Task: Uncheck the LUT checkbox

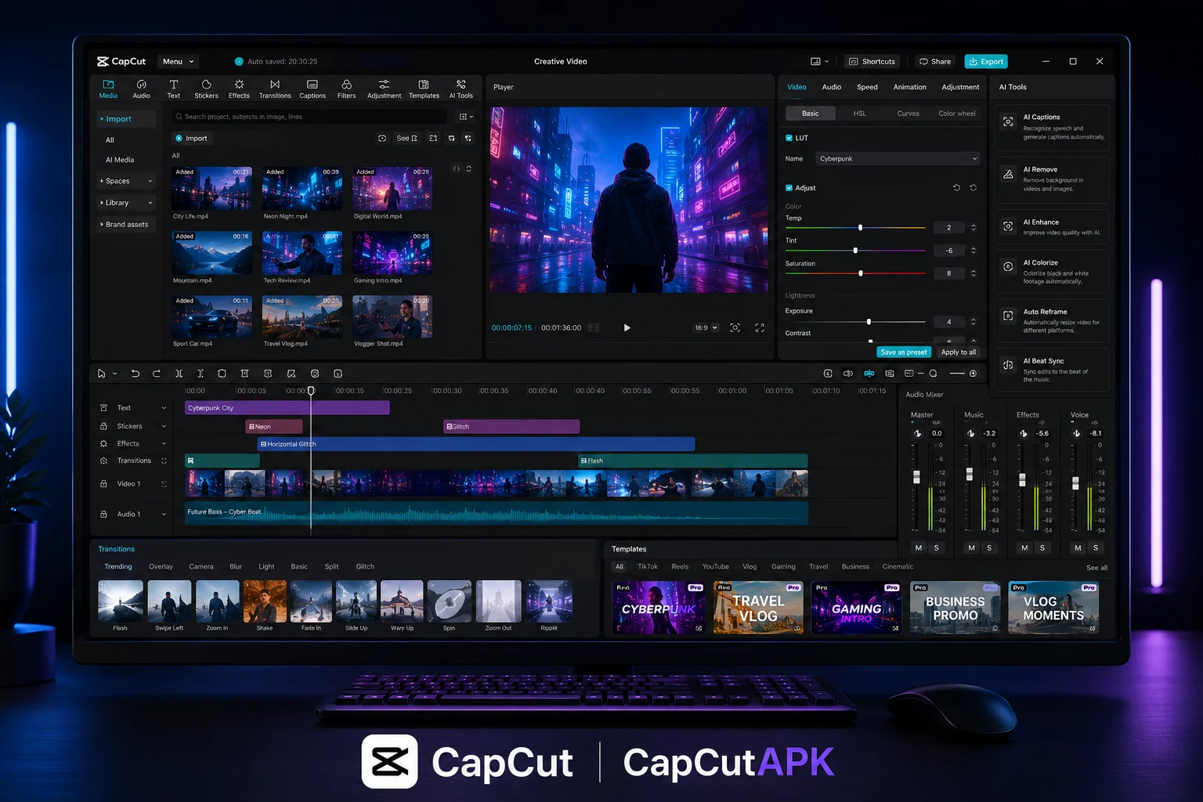Action: 789,138
